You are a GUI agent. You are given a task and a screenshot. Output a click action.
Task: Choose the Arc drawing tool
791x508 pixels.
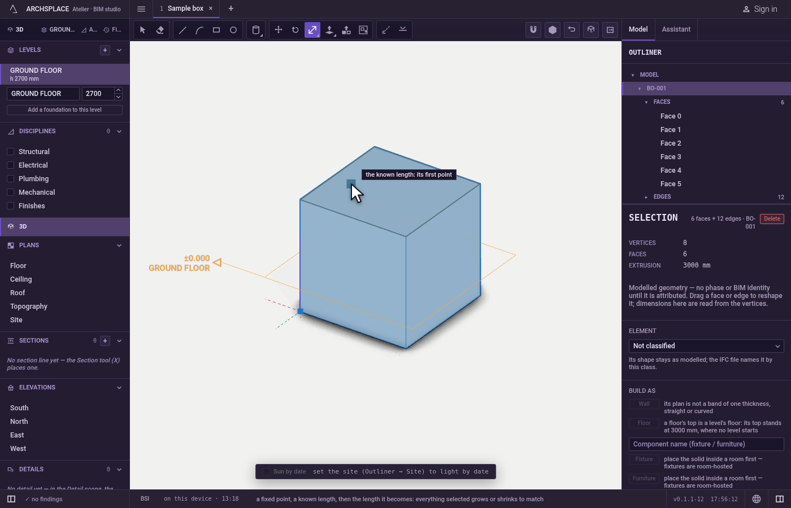[199, 30]
